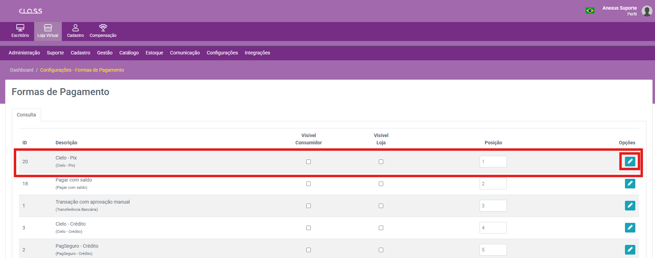Open the user profile avatar
Image resolution: width=655 pixels, height=258 pixels.
(647, 11)
